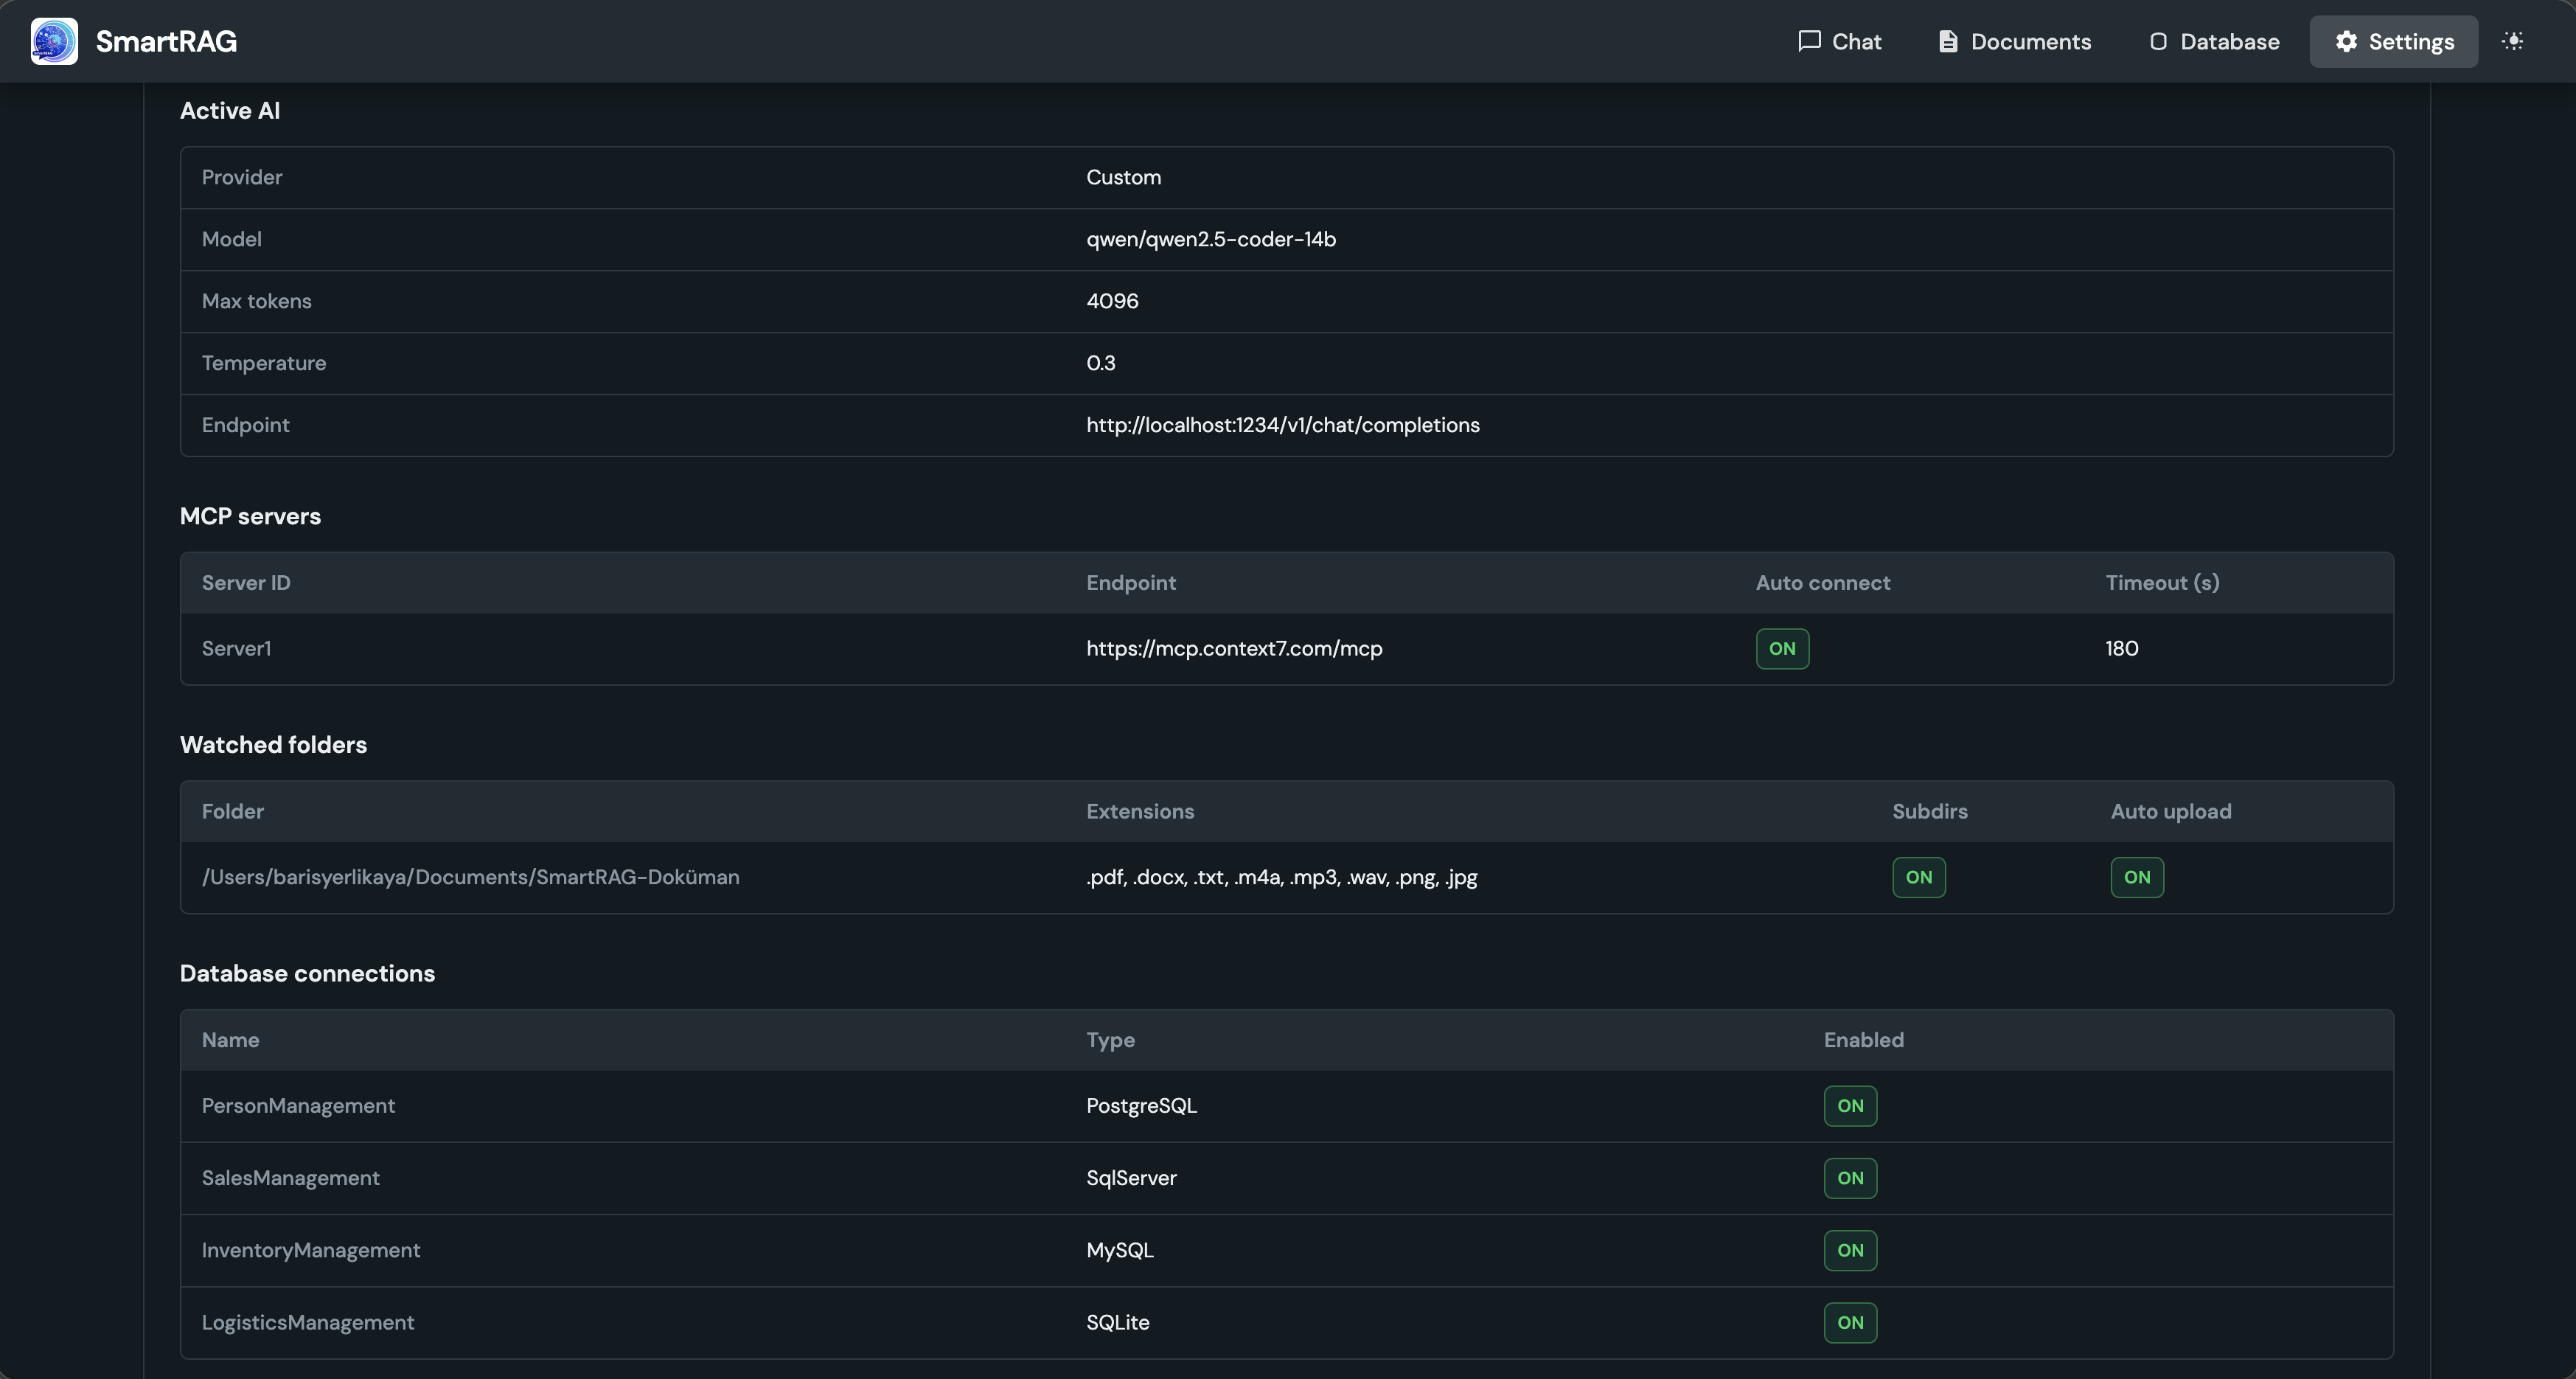Click the Auto upload column header
The width and height of the screenshot is (2576, 1379).
pyautogui.click(x=2171, y=811)
